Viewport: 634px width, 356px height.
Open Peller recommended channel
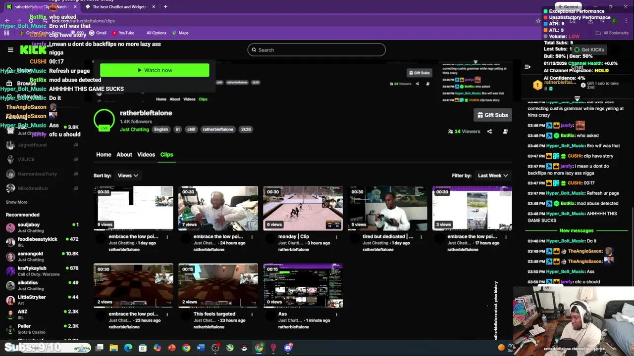pos(42,329)
